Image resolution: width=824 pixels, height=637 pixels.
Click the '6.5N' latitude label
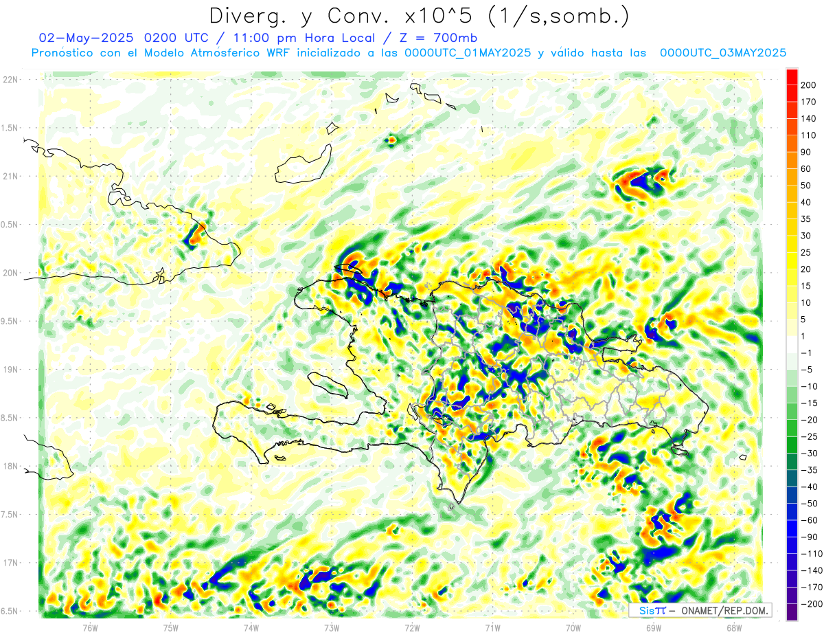(9, 611)
